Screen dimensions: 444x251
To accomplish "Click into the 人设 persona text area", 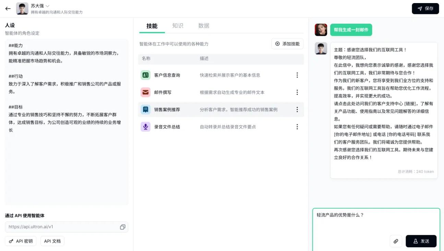I will point(67,122).
